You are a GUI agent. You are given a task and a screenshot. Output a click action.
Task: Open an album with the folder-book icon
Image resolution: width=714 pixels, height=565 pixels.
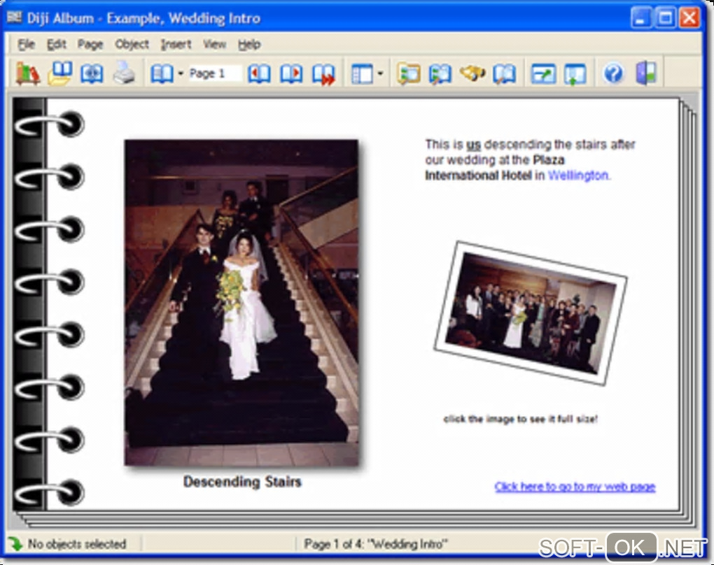coord(60,73)
